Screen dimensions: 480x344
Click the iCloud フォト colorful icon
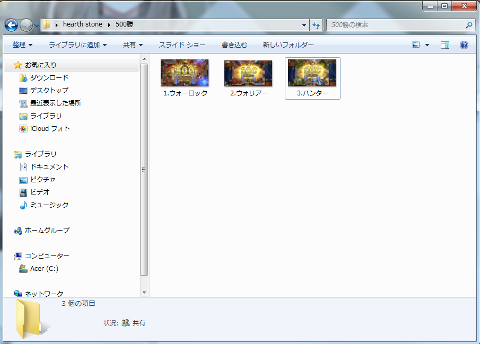coord(23,129)
